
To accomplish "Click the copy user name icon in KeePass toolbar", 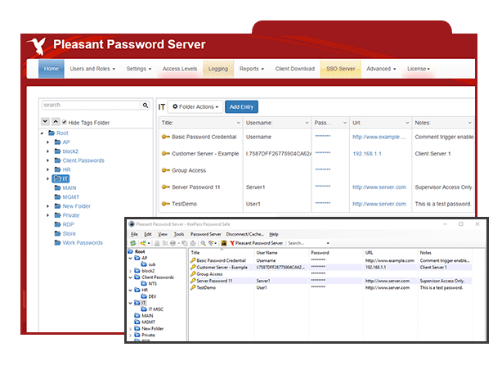I will point(157,243).
